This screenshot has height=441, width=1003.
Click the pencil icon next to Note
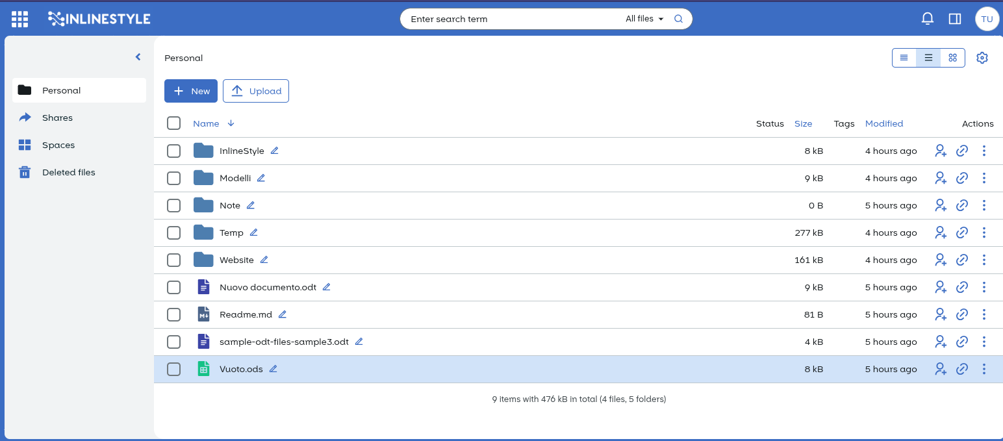tap(251, 205)
